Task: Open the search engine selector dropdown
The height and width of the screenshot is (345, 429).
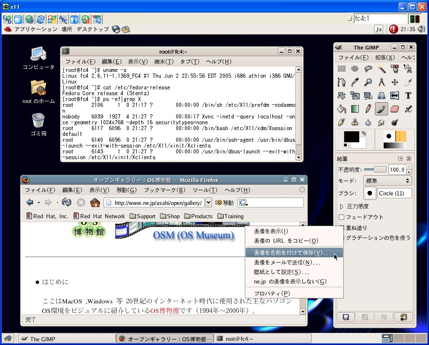Action: (243, 203)
